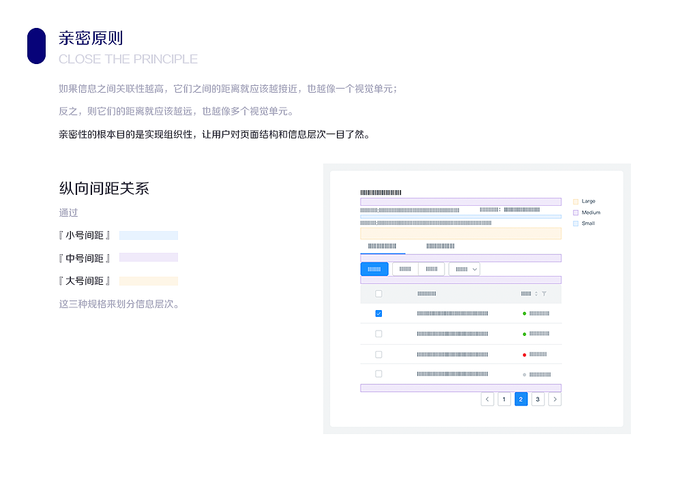Image resolution: width=682 pixels, height=477 pixels.
Task: Select the header select-all checkbox
Action: pyautogui.click(x=379, y=293)
